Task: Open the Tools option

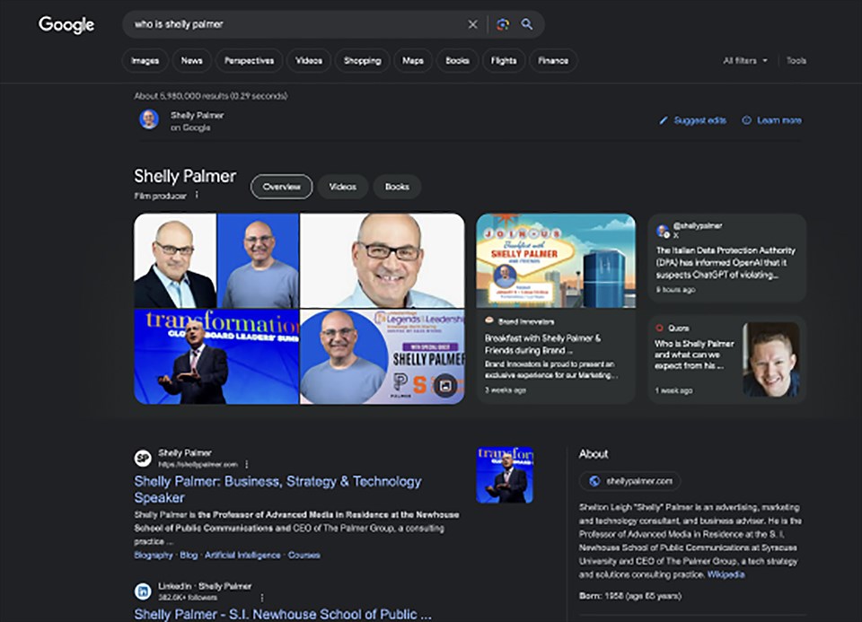Action: coord(796,60)
